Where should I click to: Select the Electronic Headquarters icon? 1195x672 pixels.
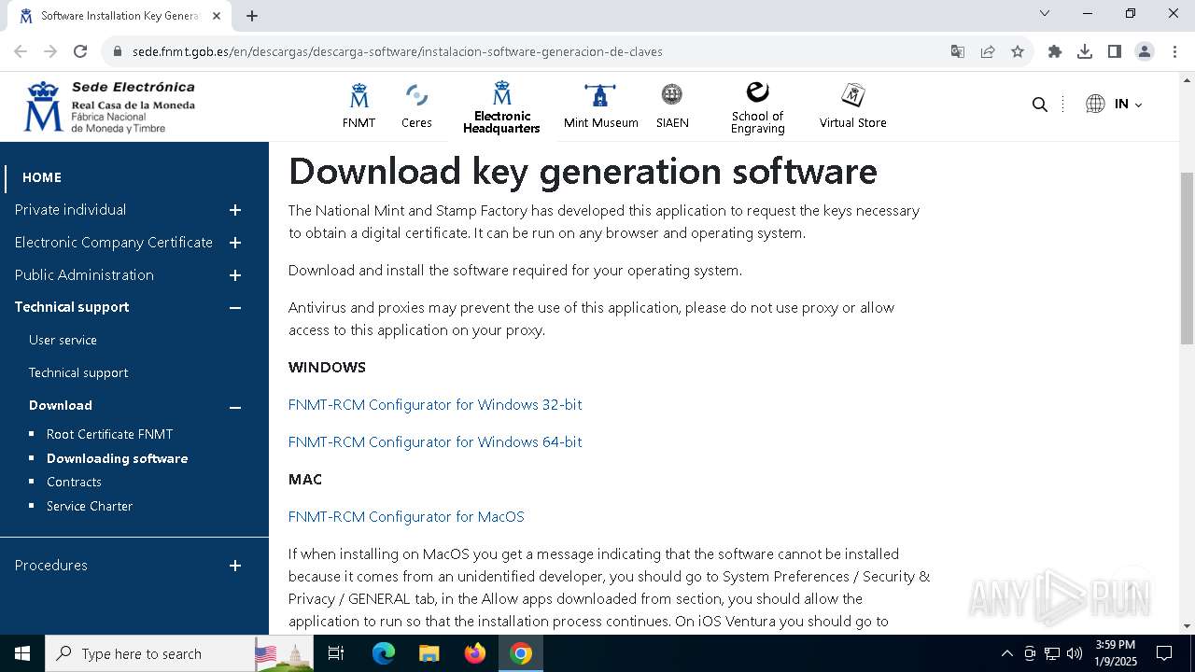tap(502, 93)
